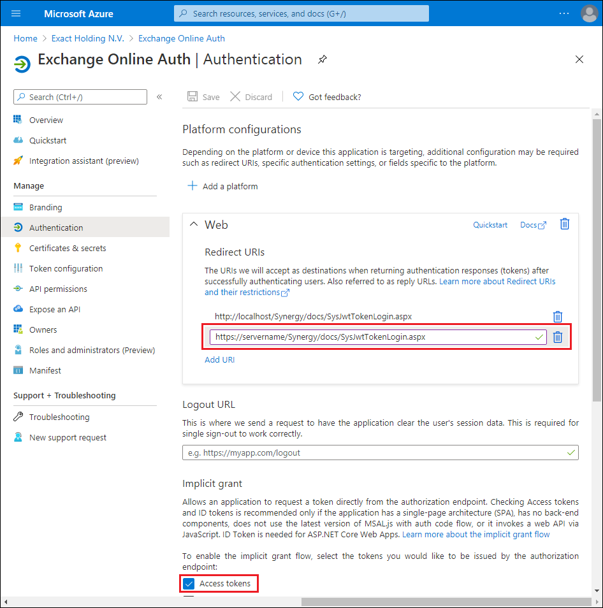Screen dimensions: 603x608
Task: Open the top bar ellipsis menu
Action: 564,13
